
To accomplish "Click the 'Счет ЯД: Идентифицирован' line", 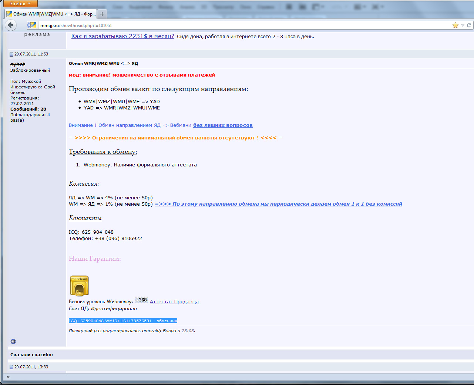I will (103, 309).
